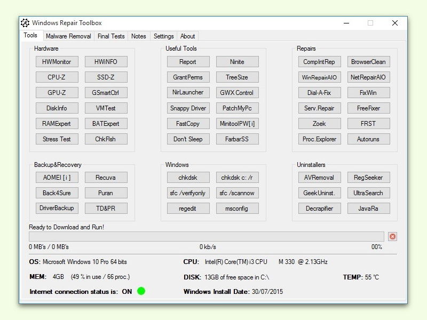
Task: Open the Final Tests tab
Action: click(111, 36)
